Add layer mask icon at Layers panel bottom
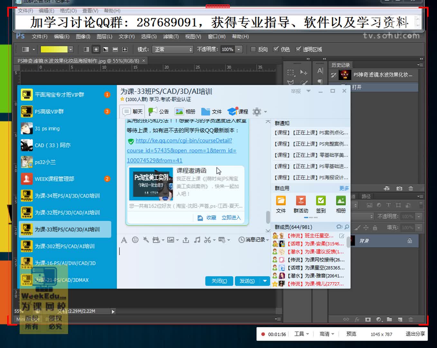The height and width of the screenshot is (348, 437). pyautogui.click(x=368, y=319)
